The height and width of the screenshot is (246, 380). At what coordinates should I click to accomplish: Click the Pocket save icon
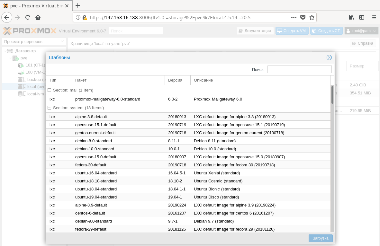pos(303,17)
